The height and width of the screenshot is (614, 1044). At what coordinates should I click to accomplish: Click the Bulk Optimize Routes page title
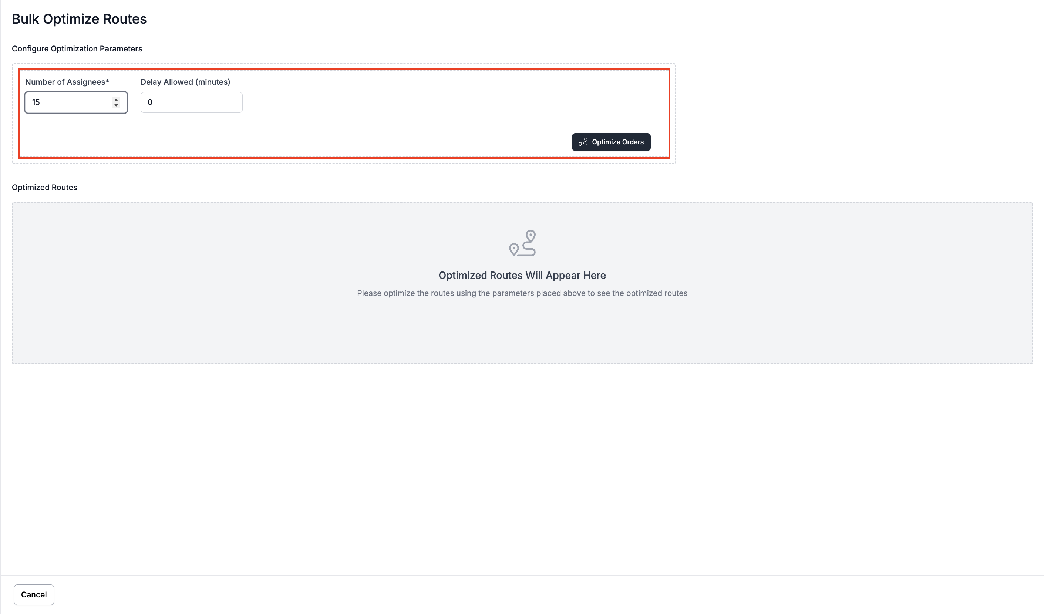pos(79,19)
